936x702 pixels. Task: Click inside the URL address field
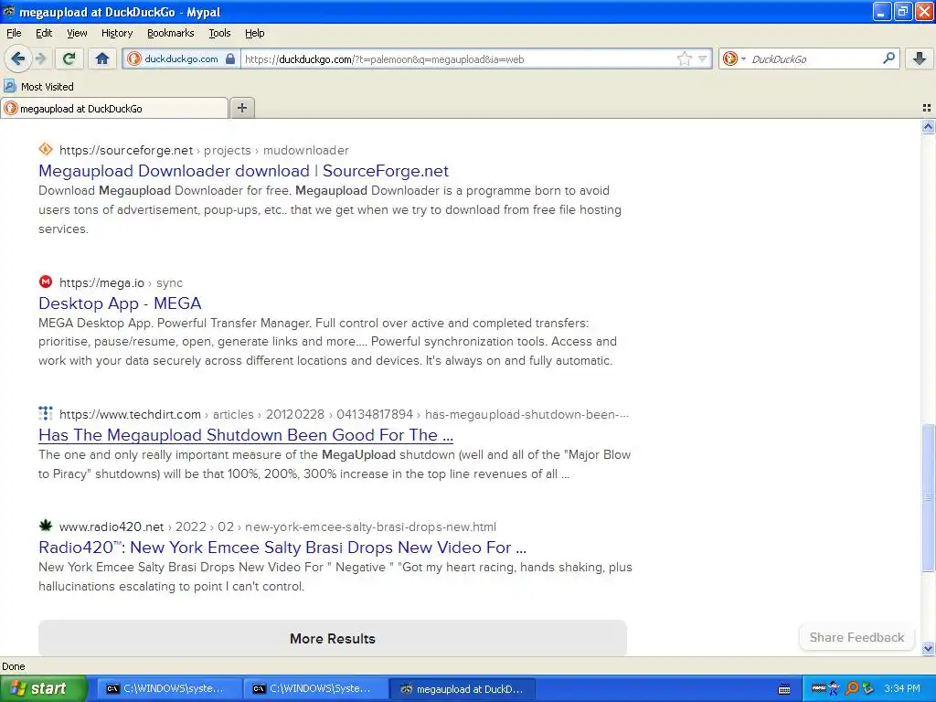[x=457, y=59]
